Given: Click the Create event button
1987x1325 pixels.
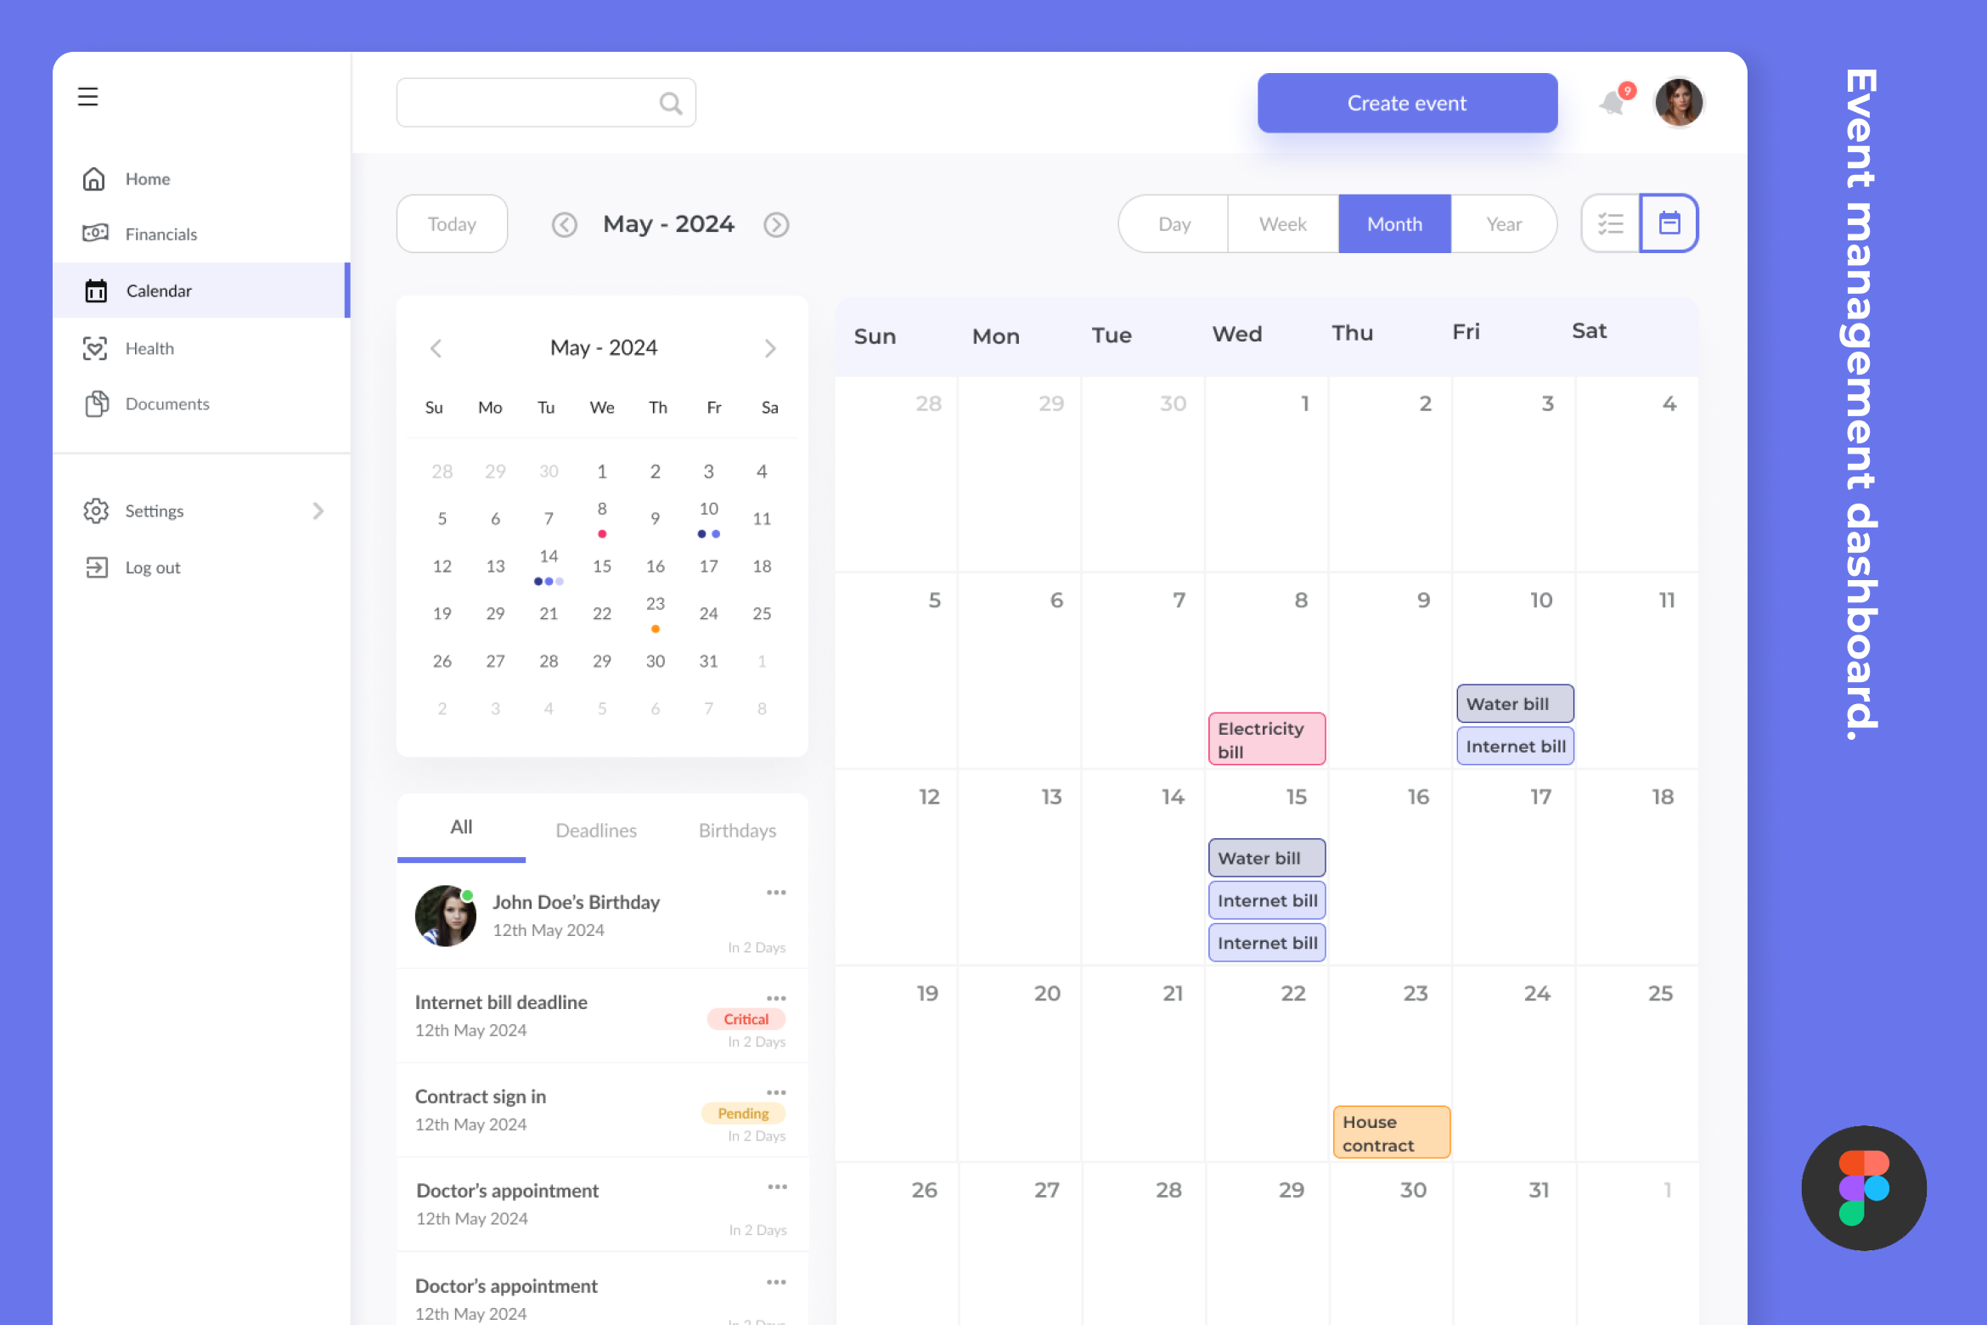Looking at the screenshot, I should pos(1406,102).
